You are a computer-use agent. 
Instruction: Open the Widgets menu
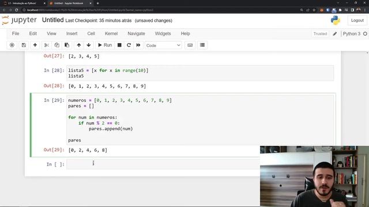(163, 33)
